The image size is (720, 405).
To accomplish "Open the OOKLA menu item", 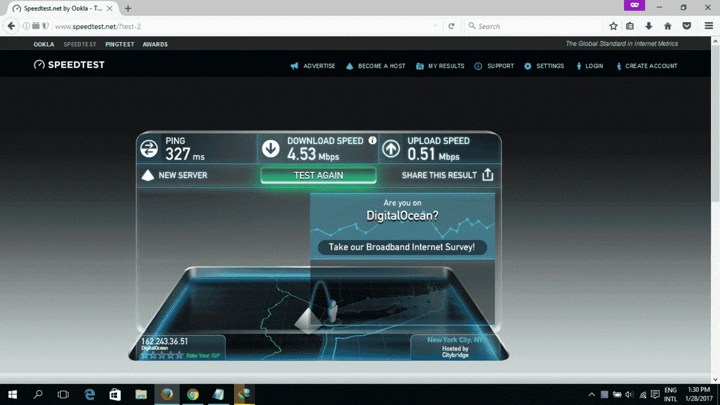I will 44,44.
